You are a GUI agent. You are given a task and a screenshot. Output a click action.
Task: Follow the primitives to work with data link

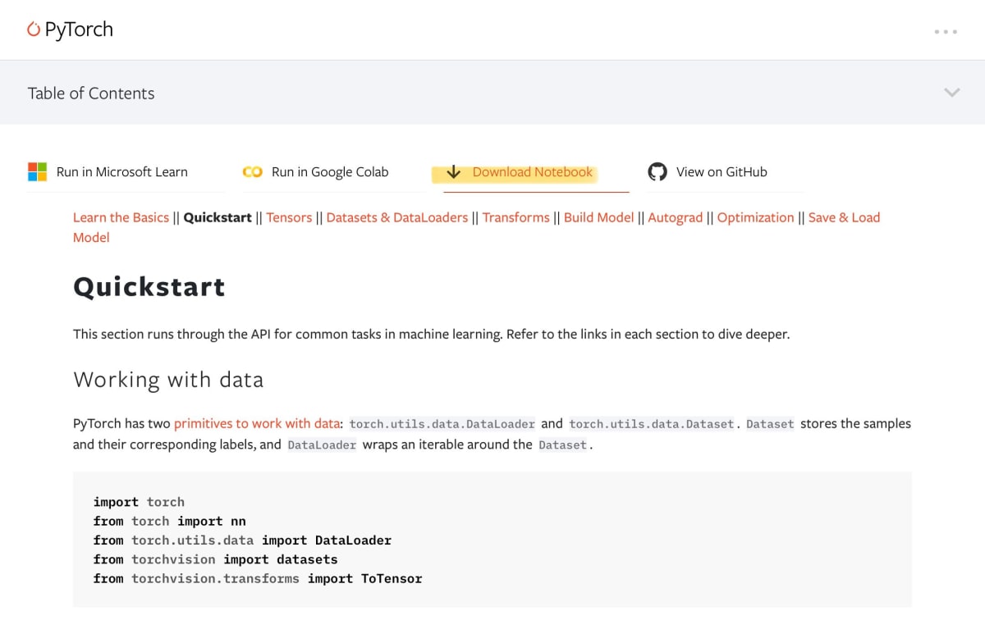(256, 423)
